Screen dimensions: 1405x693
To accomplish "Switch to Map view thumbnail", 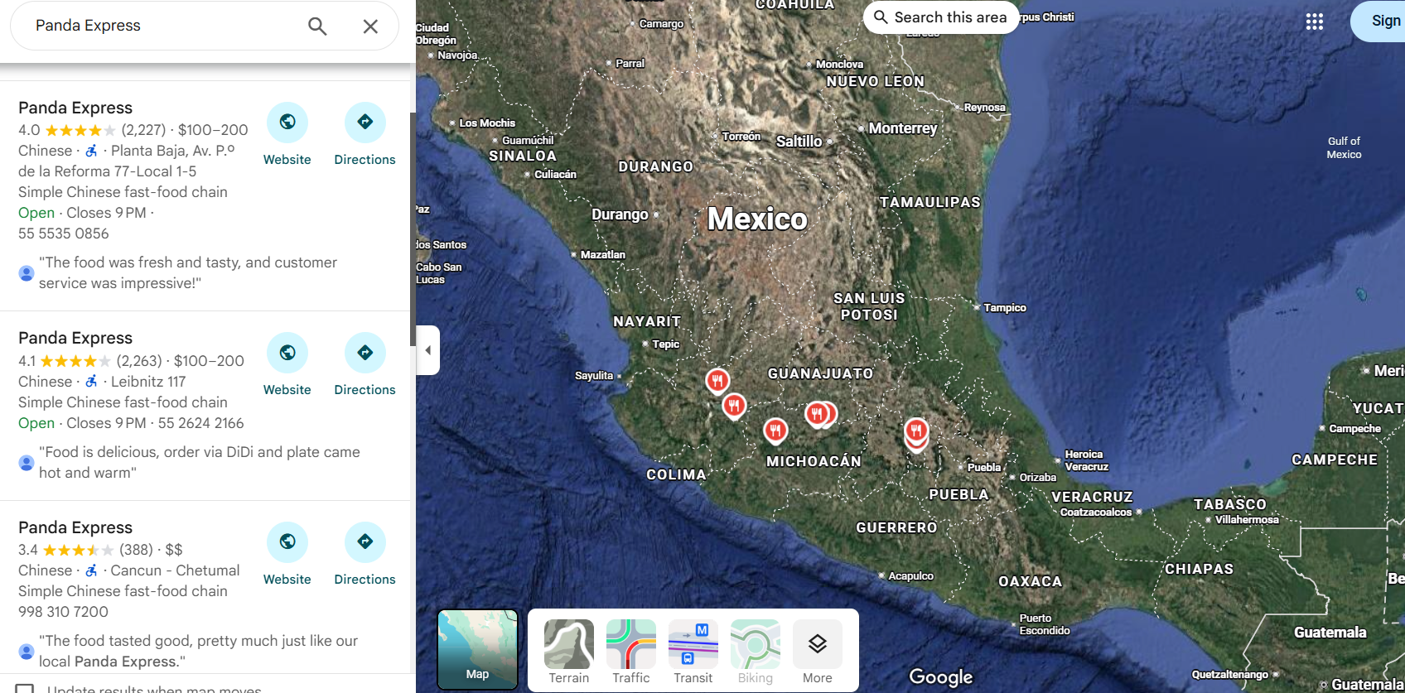I will click(x=478, y=650).
